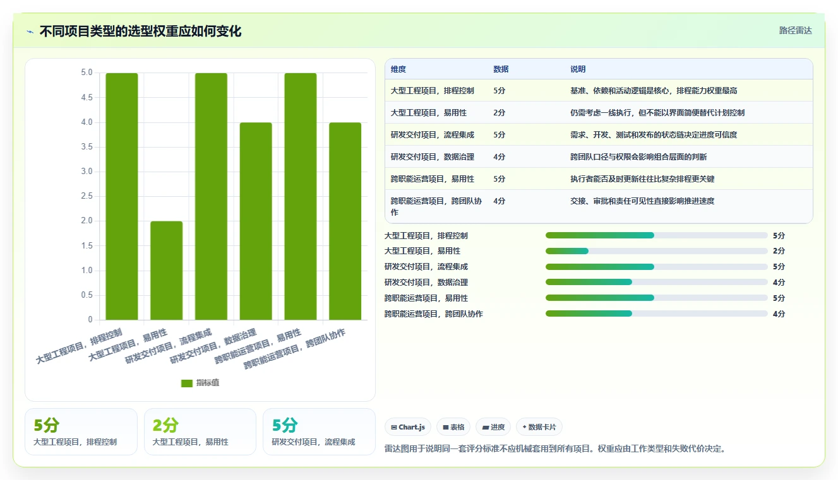Screen dimensions: 838x480
Task: Open the 5分 研发交付项目，流程集成 data card
Action: pos(319,431)
